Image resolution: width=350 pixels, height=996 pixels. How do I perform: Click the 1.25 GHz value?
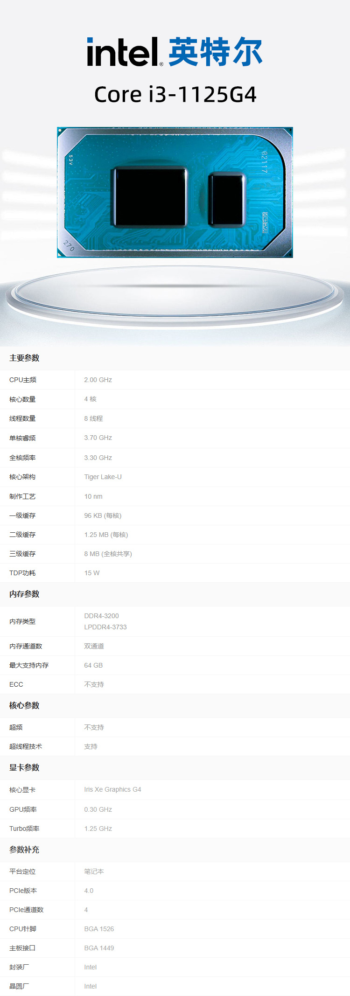(x=98, y=829)
